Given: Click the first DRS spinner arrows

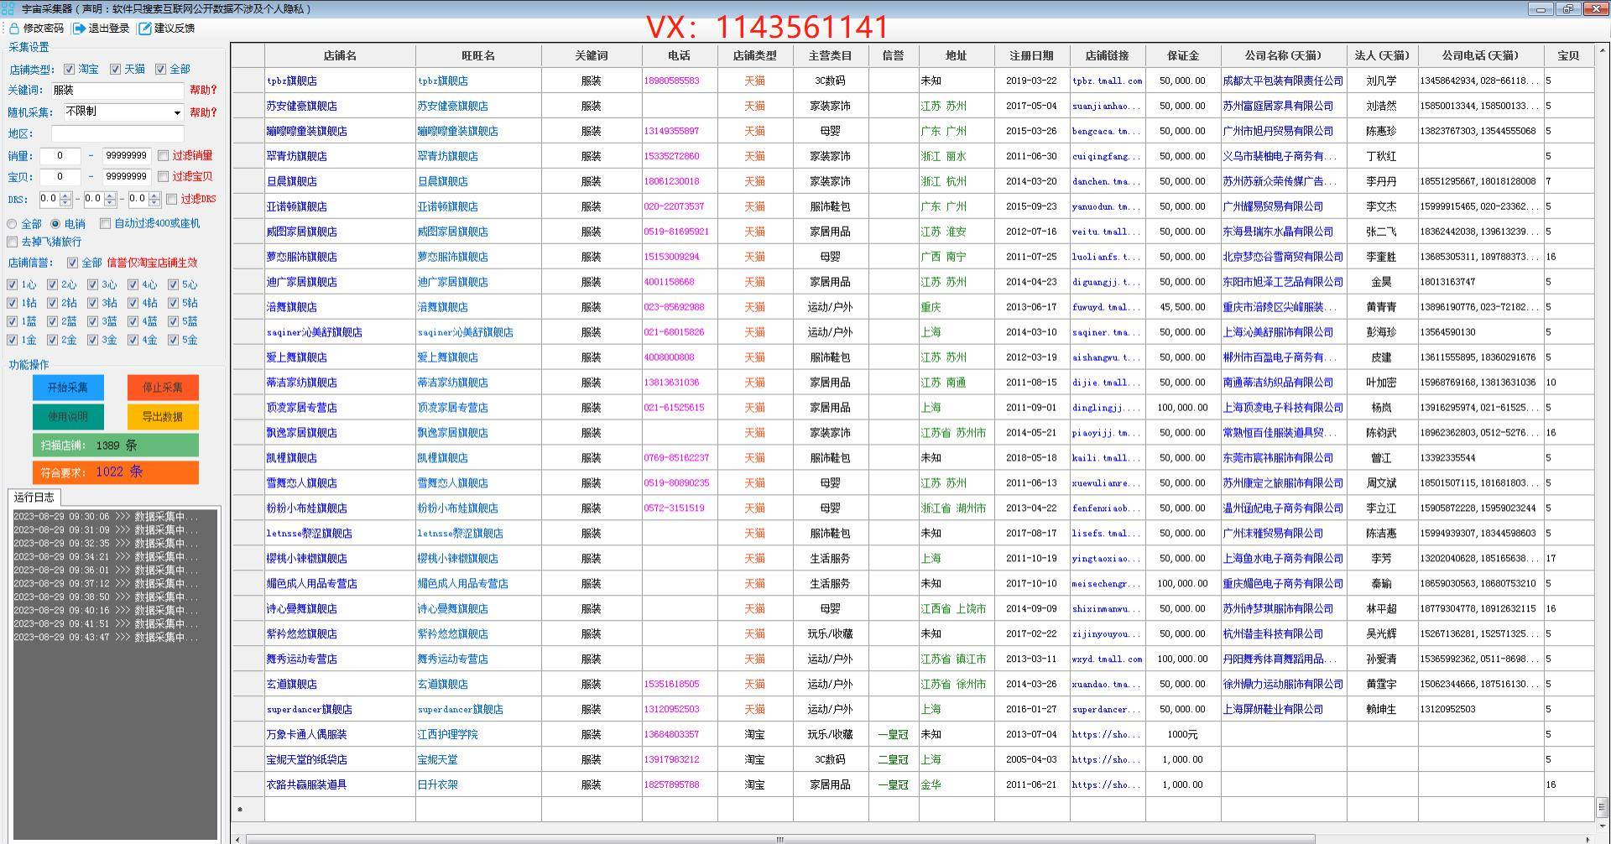Looking at the screenshot, I should coord(67,200).
